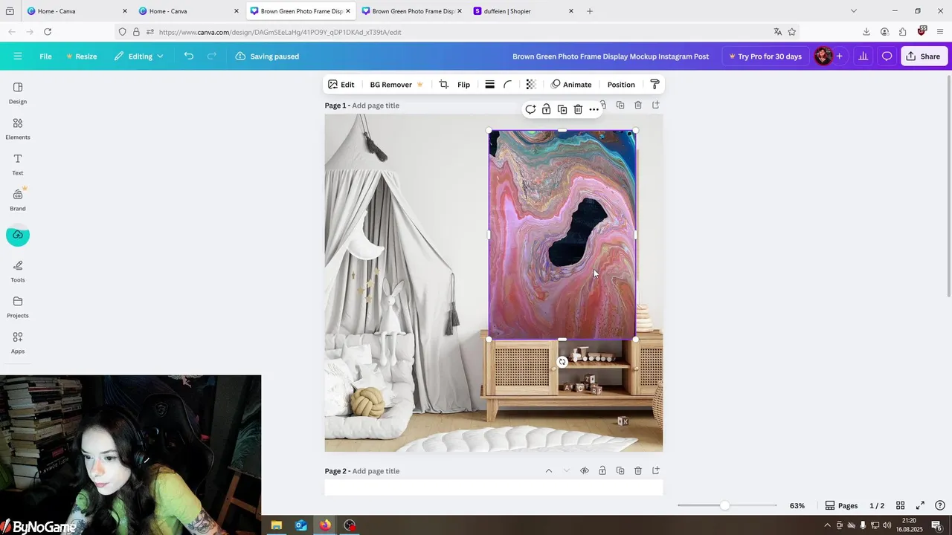Delete the selected image element

click(x=578, y=109)
